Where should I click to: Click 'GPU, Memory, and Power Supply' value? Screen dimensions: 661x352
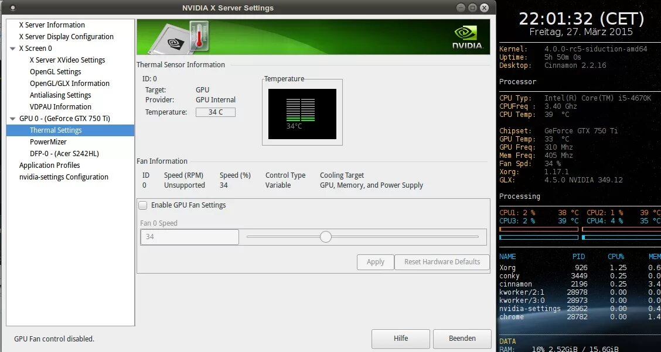click(x=372, y=185)
